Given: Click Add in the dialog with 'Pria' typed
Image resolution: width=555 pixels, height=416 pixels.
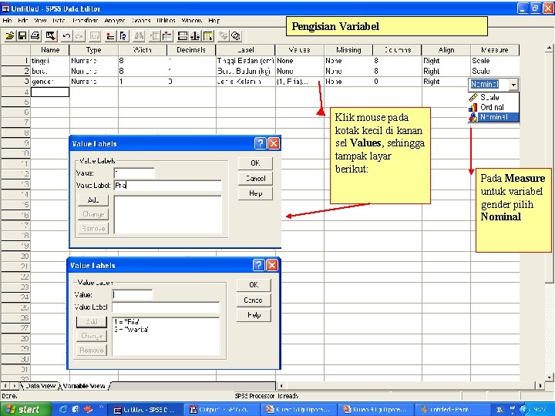Looking at the screenshot, I should point(93,200).
